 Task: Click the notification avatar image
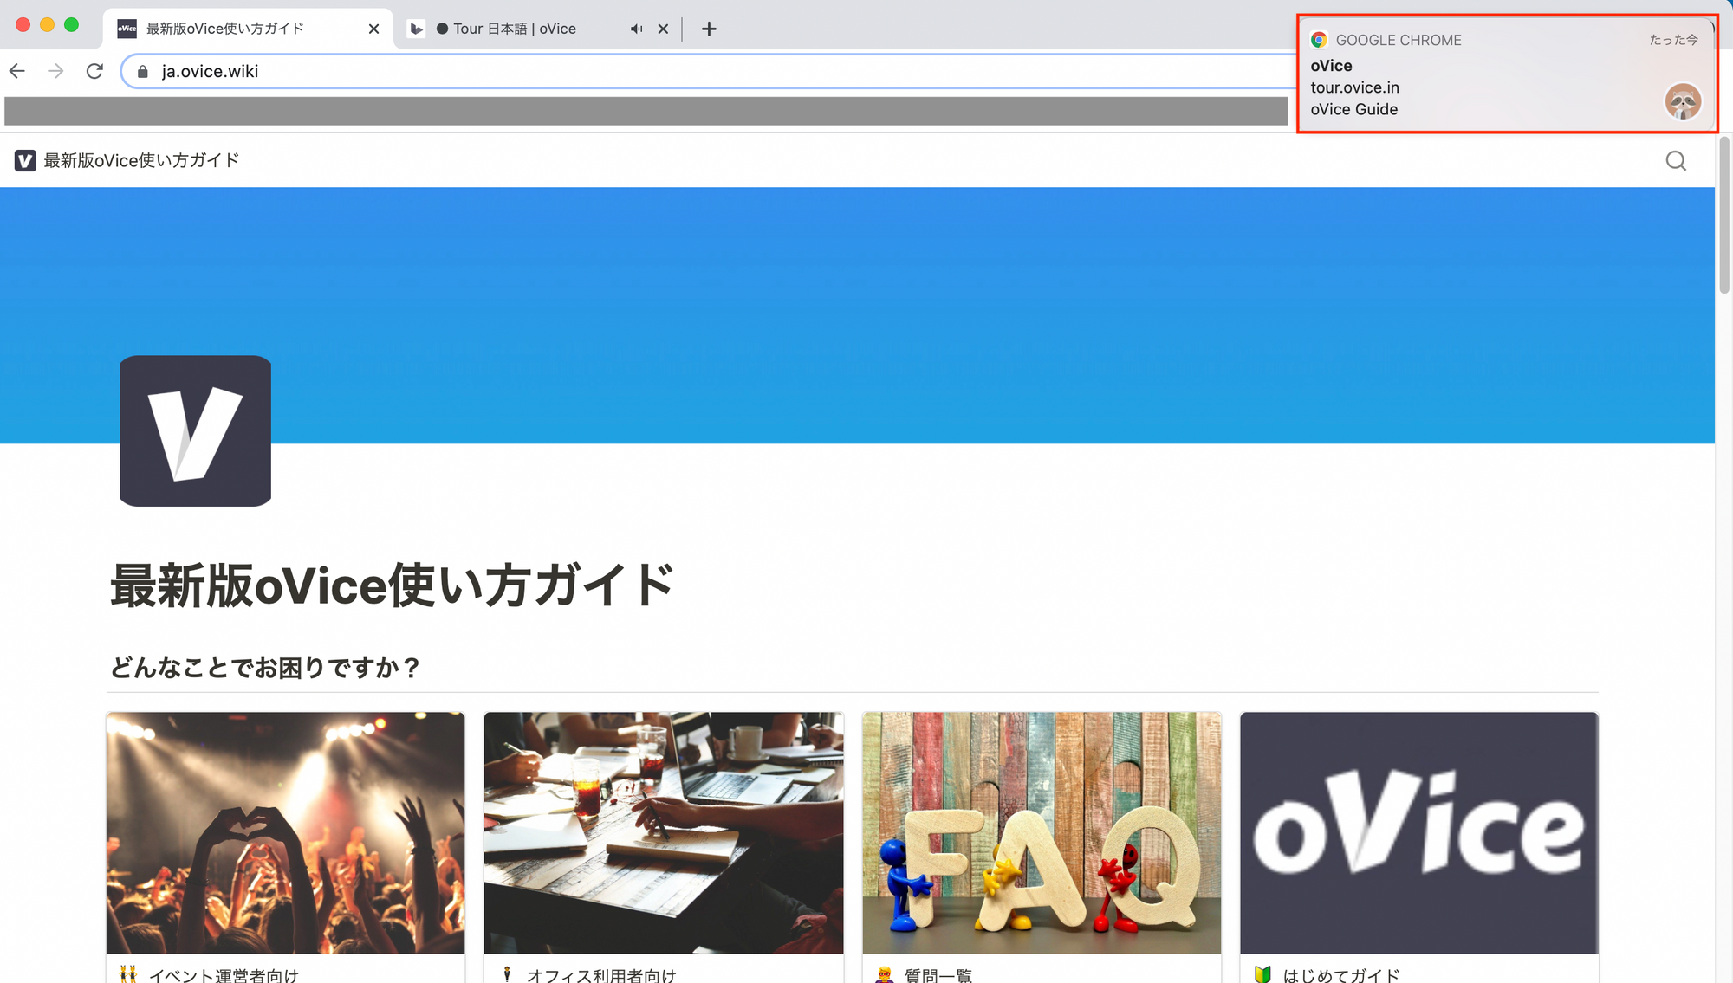click(1683, 101)
